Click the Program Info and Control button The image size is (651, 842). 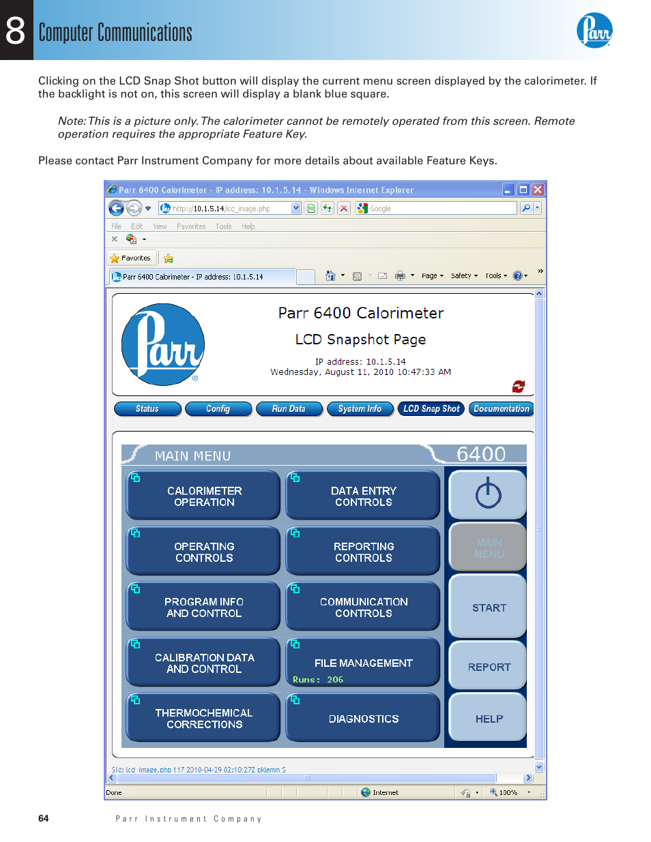pos(203,607)
